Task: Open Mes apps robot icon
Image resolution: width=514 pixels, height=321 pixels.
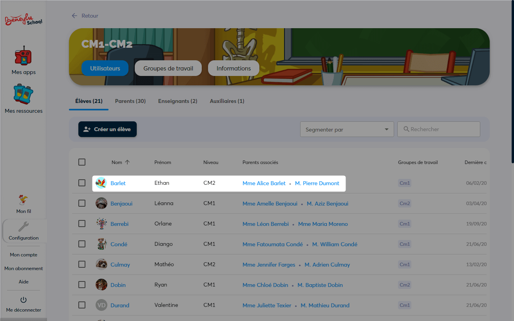Action: 24,56
